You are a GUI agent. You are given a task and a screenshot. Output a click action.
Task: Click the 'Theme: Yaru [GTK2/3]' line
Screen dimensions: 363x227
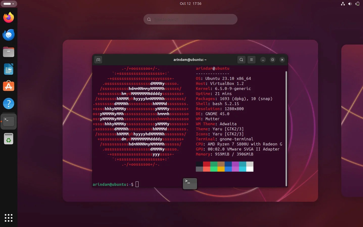point(220,129)
